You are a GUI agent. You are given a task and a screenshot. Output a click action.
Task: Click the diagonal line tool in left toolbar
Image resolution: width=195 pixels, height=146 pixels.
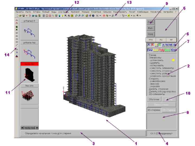pyautogui.click(x=17, y=45)
